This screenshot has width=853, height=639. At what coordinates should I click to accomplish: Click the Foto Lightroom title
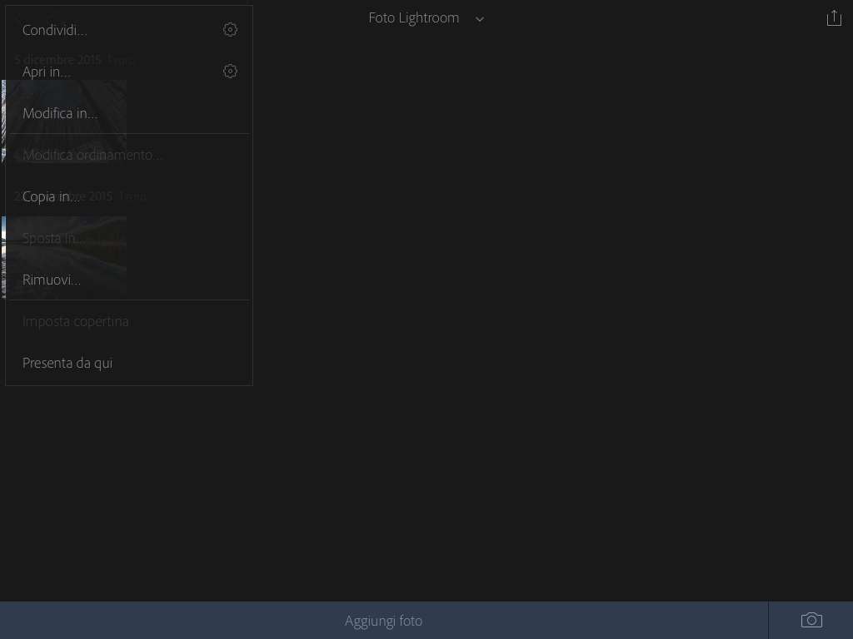pyautogui.click(x=413, y=18)
